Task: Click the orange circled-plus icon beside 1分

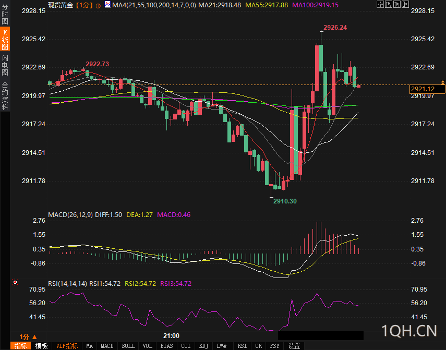Action: pos(98,6)
